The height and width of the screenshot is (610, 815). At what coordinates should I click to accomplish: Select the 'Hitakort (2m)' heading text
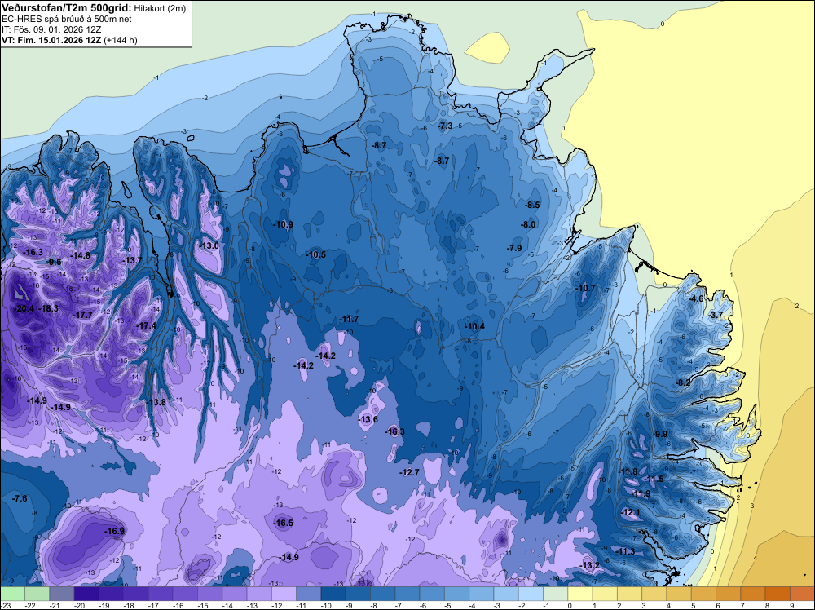pos(160,8)
